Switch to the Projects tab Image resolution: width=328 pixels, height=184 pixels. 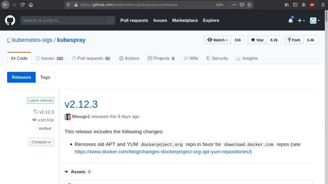[x=161, y=58]
